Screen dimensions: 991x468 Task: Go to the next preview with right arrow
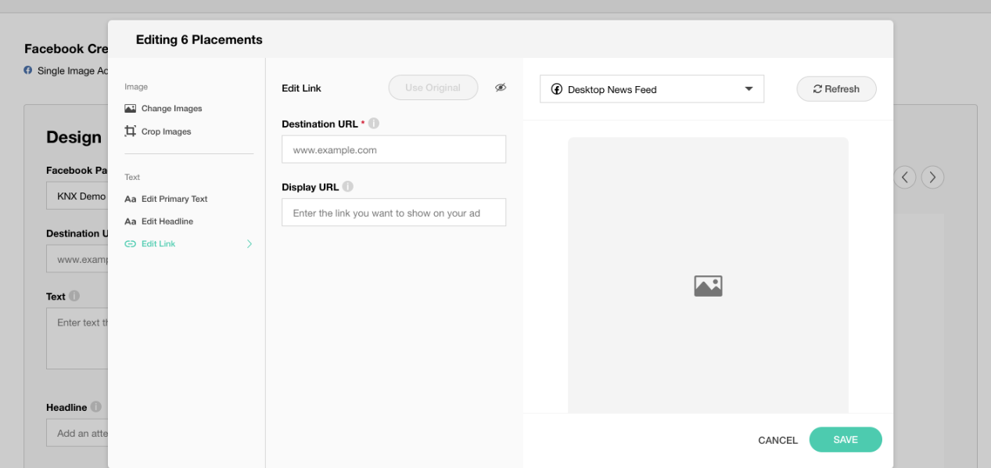pyautogui.click(x=932, y=177)
